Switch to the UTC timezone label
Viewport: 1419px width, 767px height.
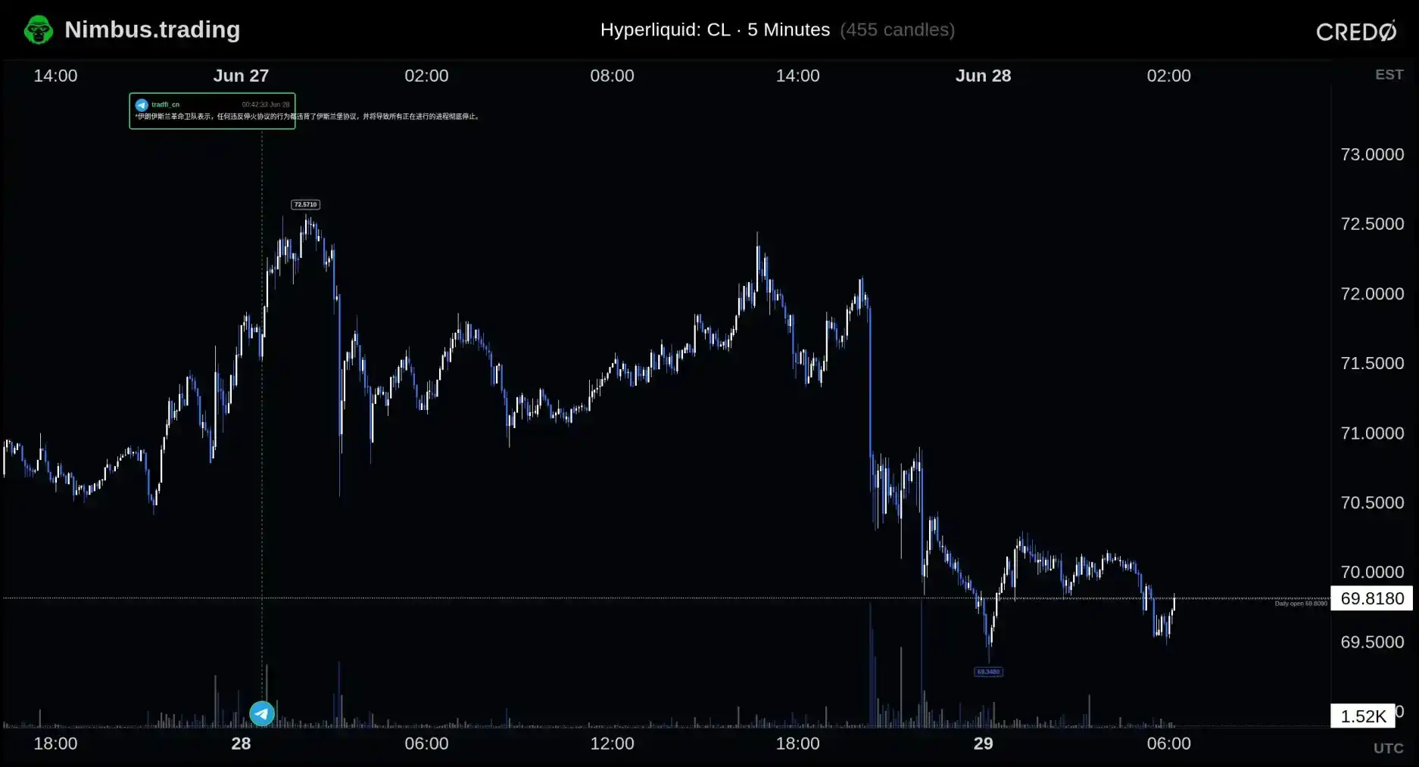click(x=1388, y=747)
